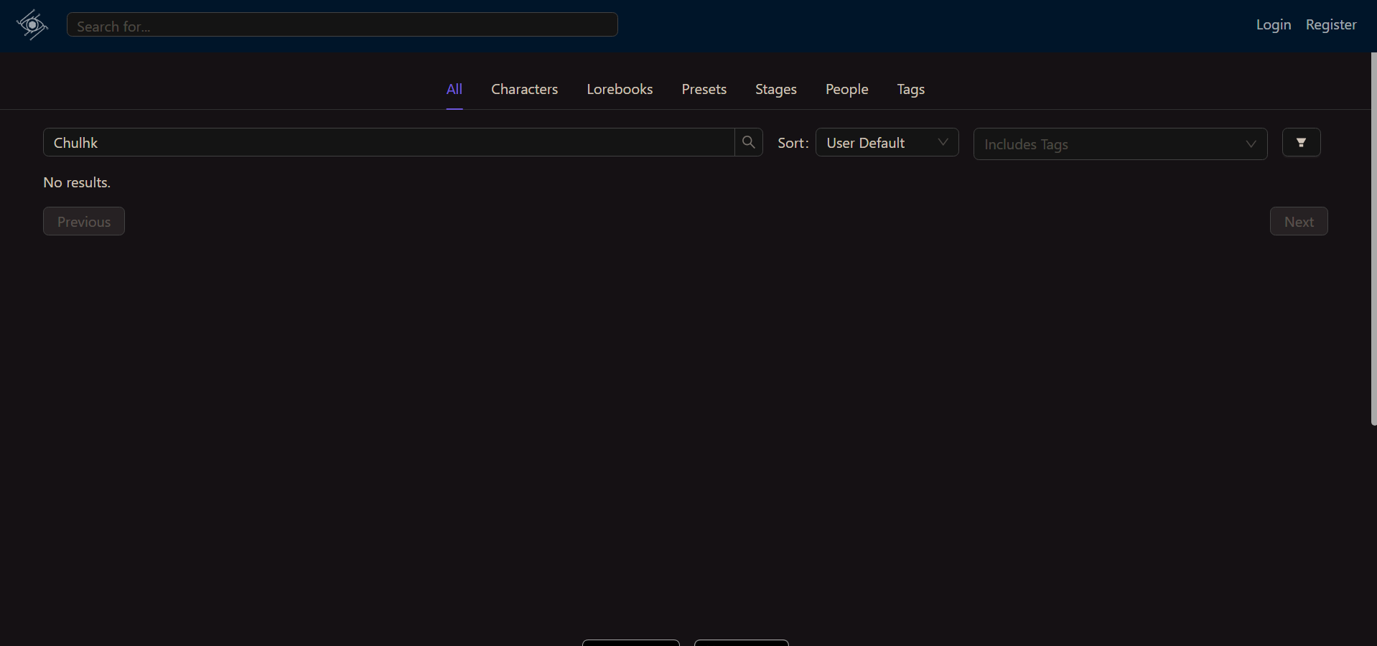Screen dimensions: 1377x646
Task: Click the eye logo icon in header
Action: pos(32,25)
